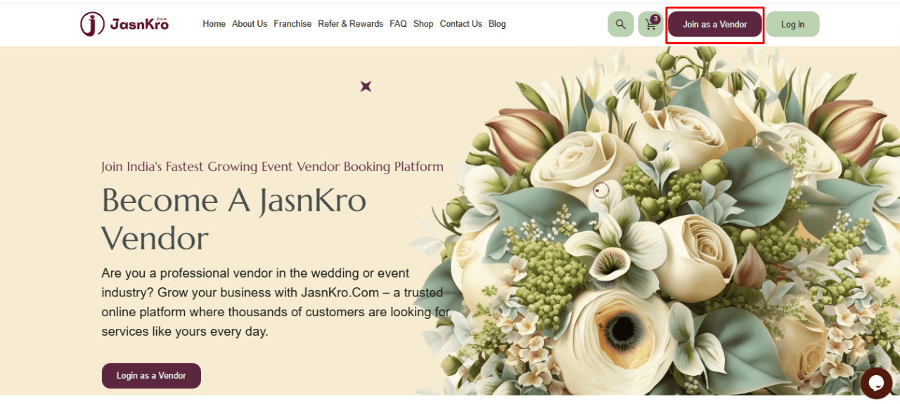
Task: Open Refer & Rewards page
Action: (x=350, y=24)
